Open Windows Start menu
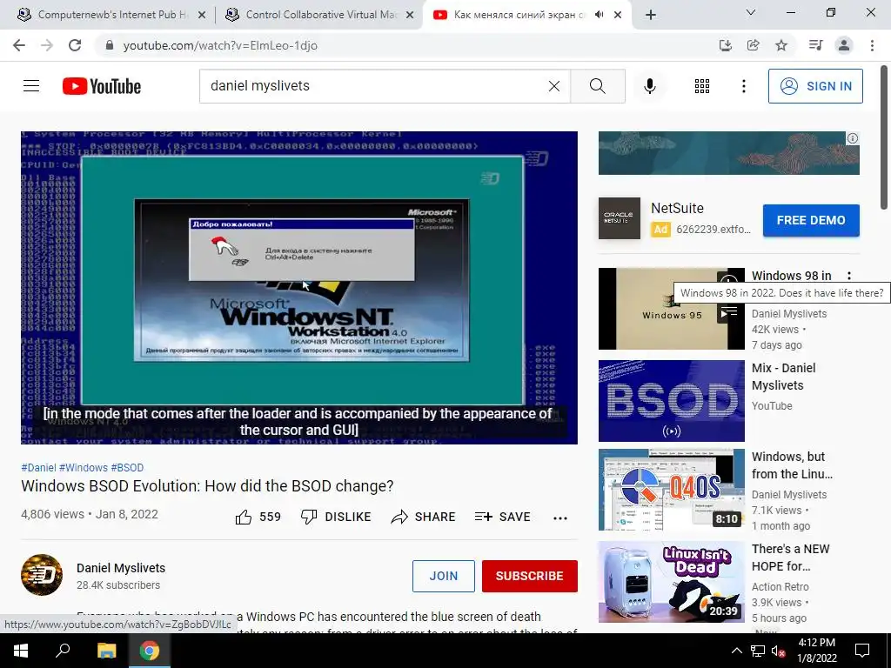This screenshot has width=891, height=668. pyautogui.click(x=21, y=651)
